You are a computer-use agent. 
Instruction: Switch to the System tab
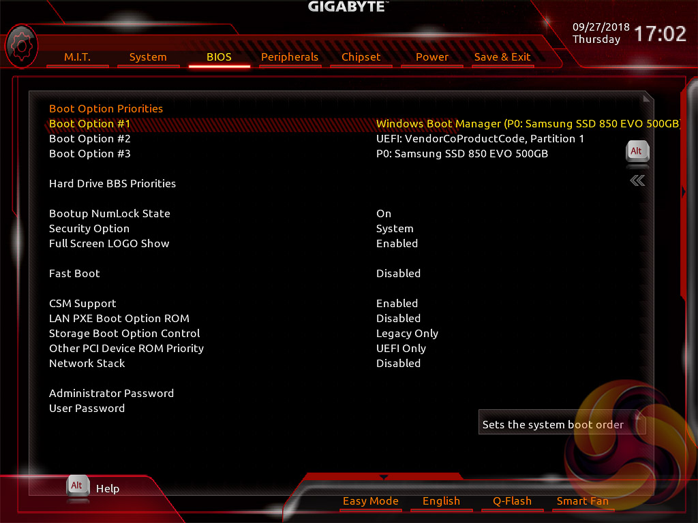[148, 57]
